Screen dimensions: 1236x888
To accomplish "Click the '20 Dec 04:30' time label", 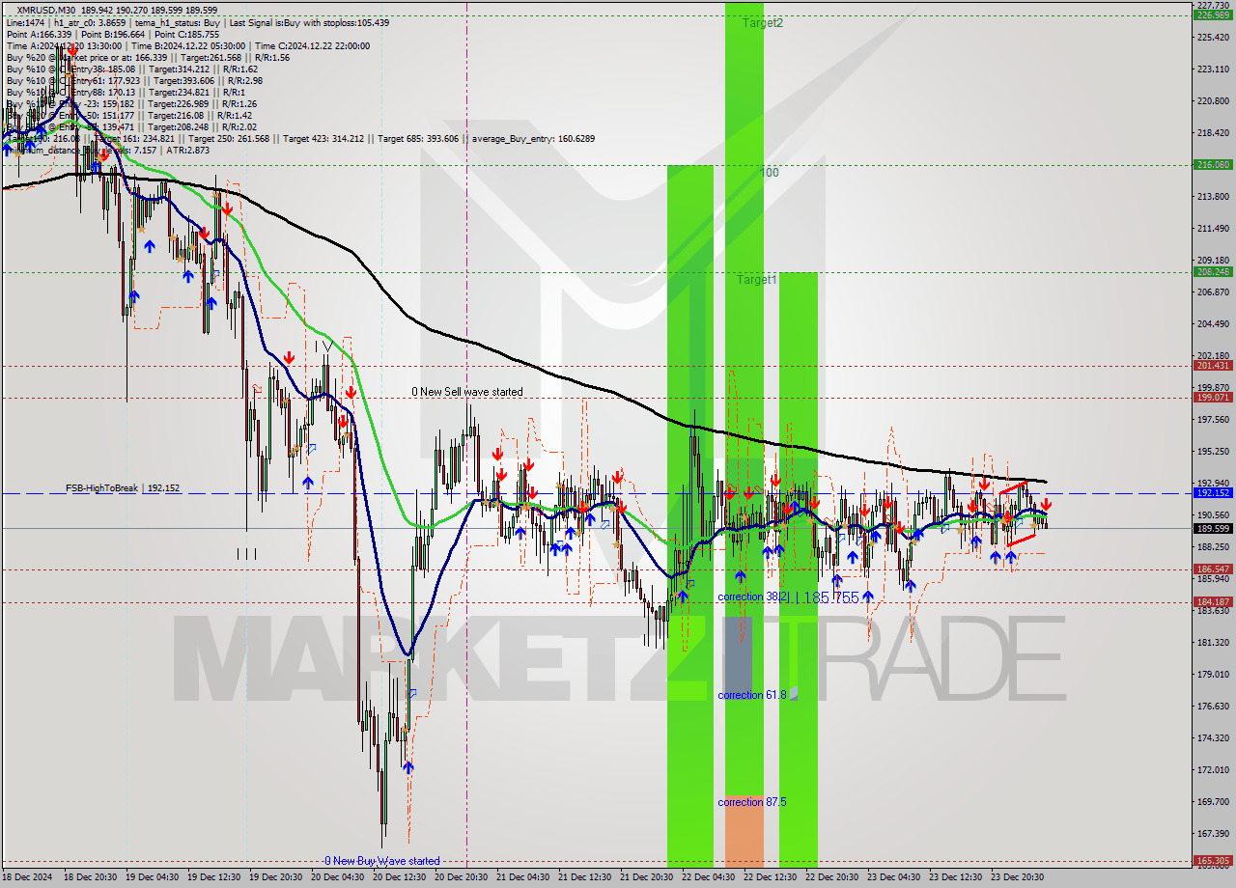I will [338, 877].
